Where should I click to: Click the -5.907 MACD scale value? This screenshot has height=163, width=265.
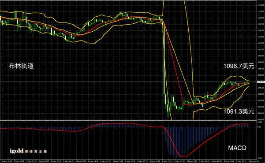click(x=260, y=158)
